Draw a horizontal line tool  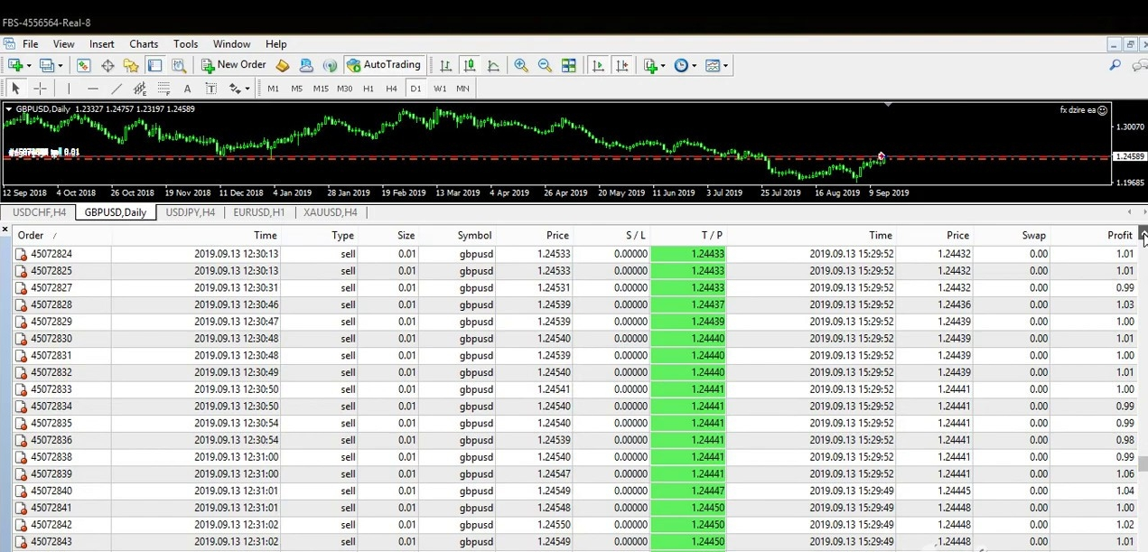click(x=92, y=89)
